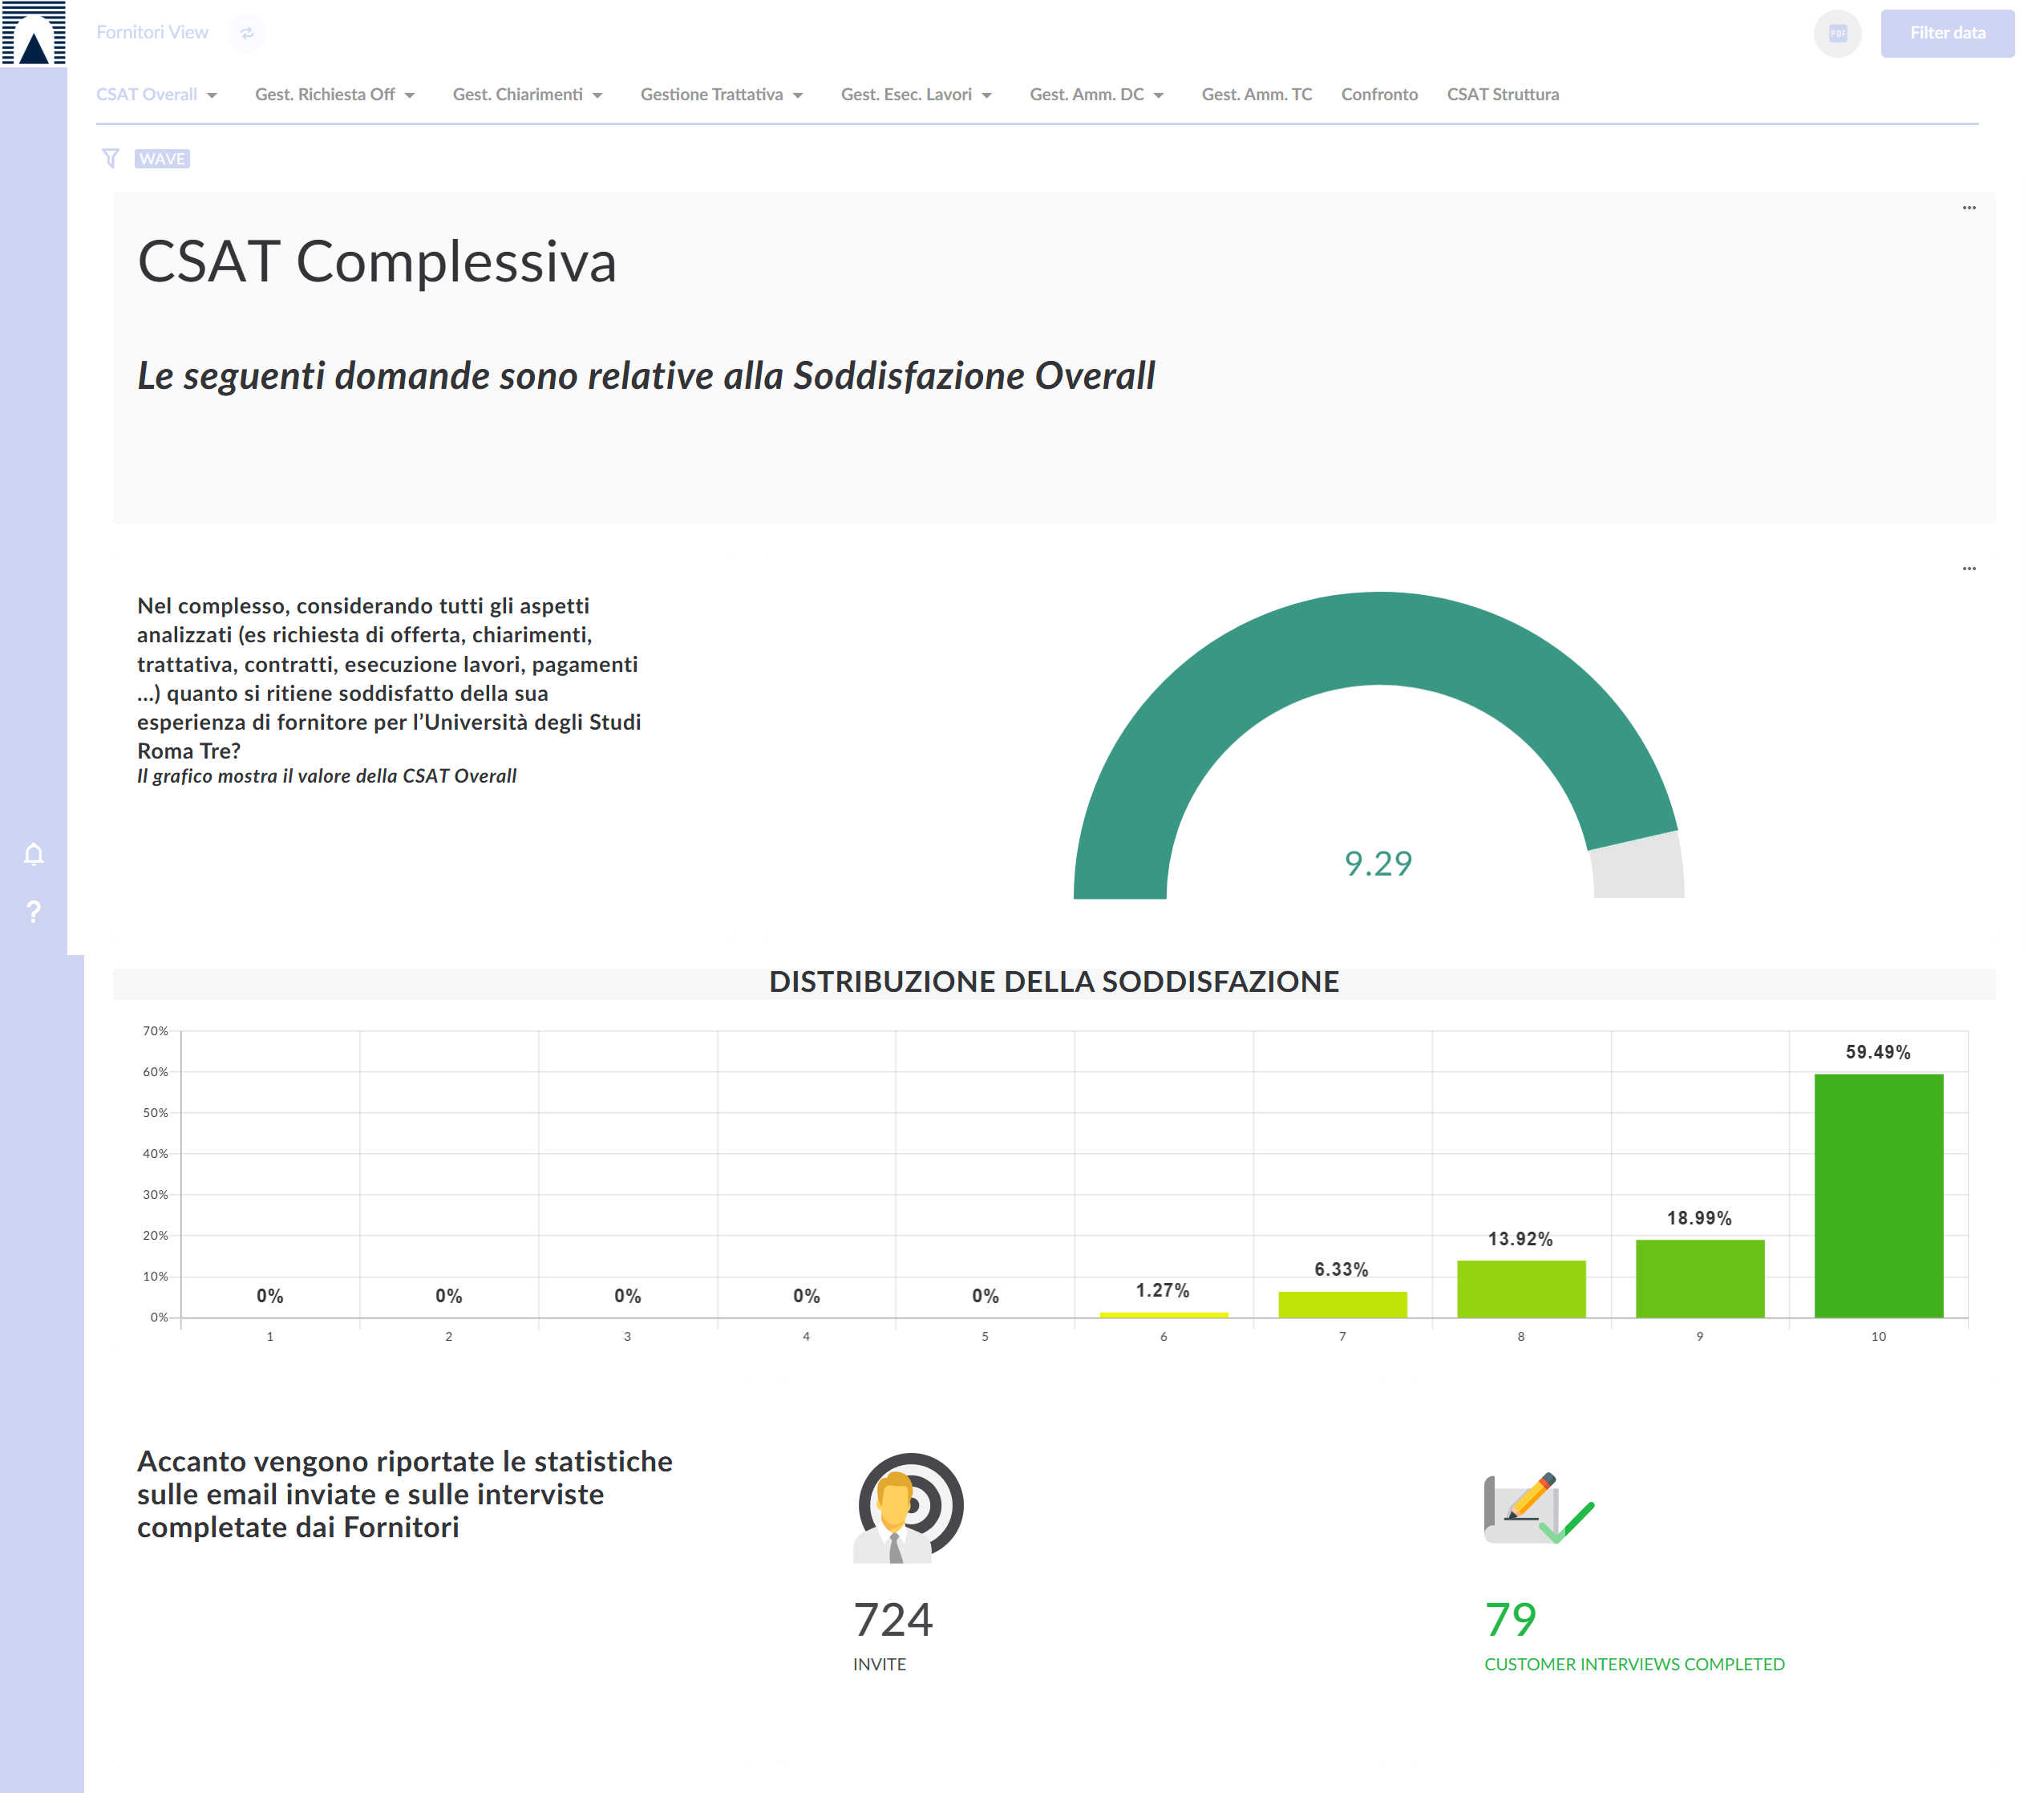This screenshot has height=1793, width=2044.
Task: Open help via question mark icon
Action: tap(34, 911)
